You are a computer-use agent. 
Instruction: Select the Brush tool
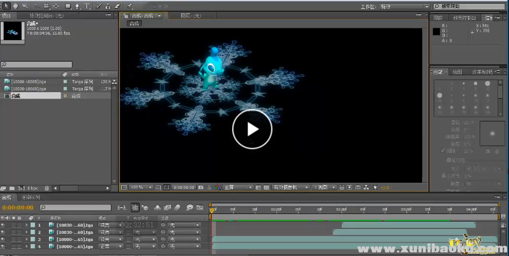[99, 6]
